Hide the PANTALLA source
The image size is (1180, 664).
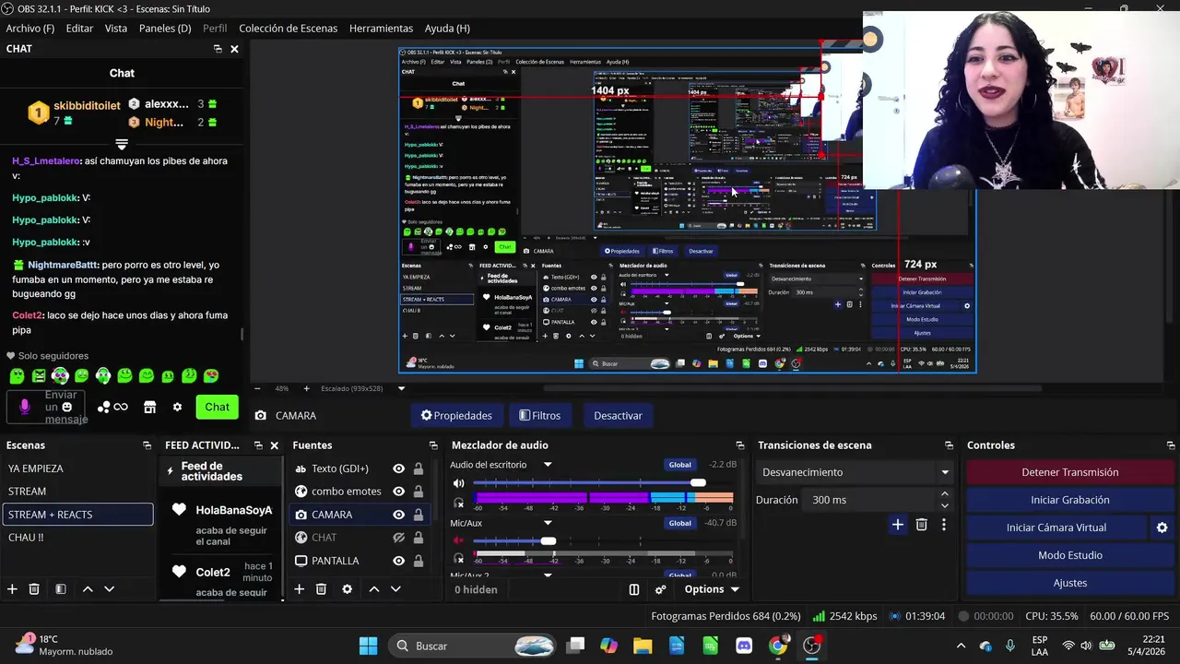pyautogui.click(x=398, y=561)
